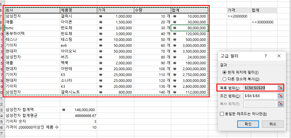Select 현재 위치에 필터 radio option
This screenshot has height=138, width=291.
click(x=240, y=73)
